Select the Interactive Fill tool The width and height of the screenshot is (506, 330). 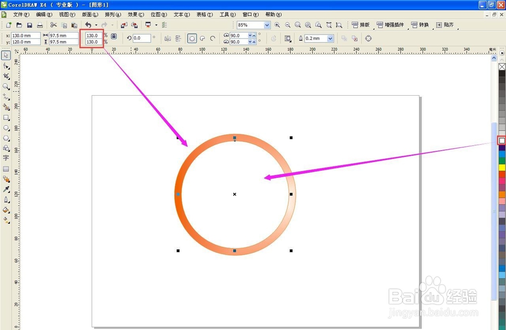point(6,220)
